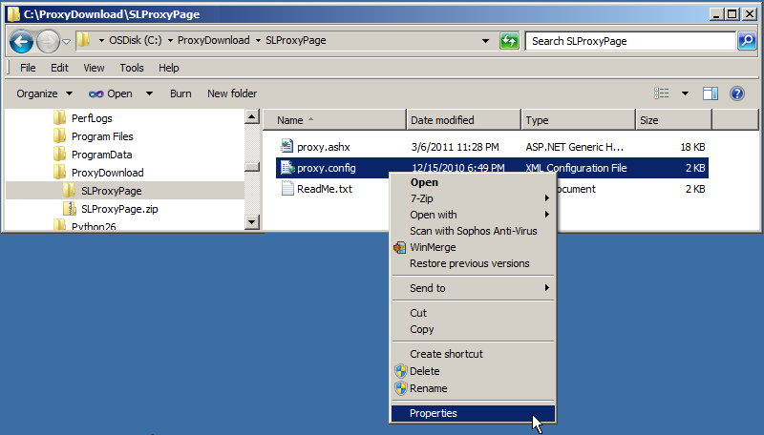
Task: Expand the SLProxyPage breadcrumb arrow
Action: pyautogui.click(x=258, y=41)
